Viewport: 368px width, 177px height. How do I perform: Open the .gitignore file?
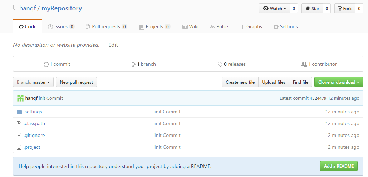pyautogui.click(x=34, y=135)
